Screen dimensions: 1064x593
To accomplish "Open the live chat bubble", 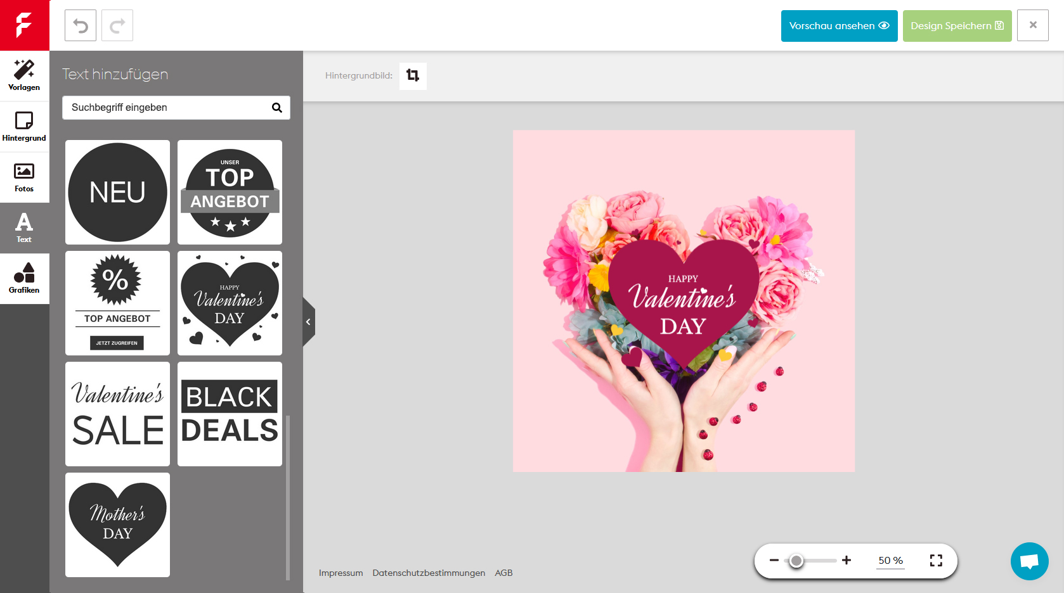I will (1029, 561).
